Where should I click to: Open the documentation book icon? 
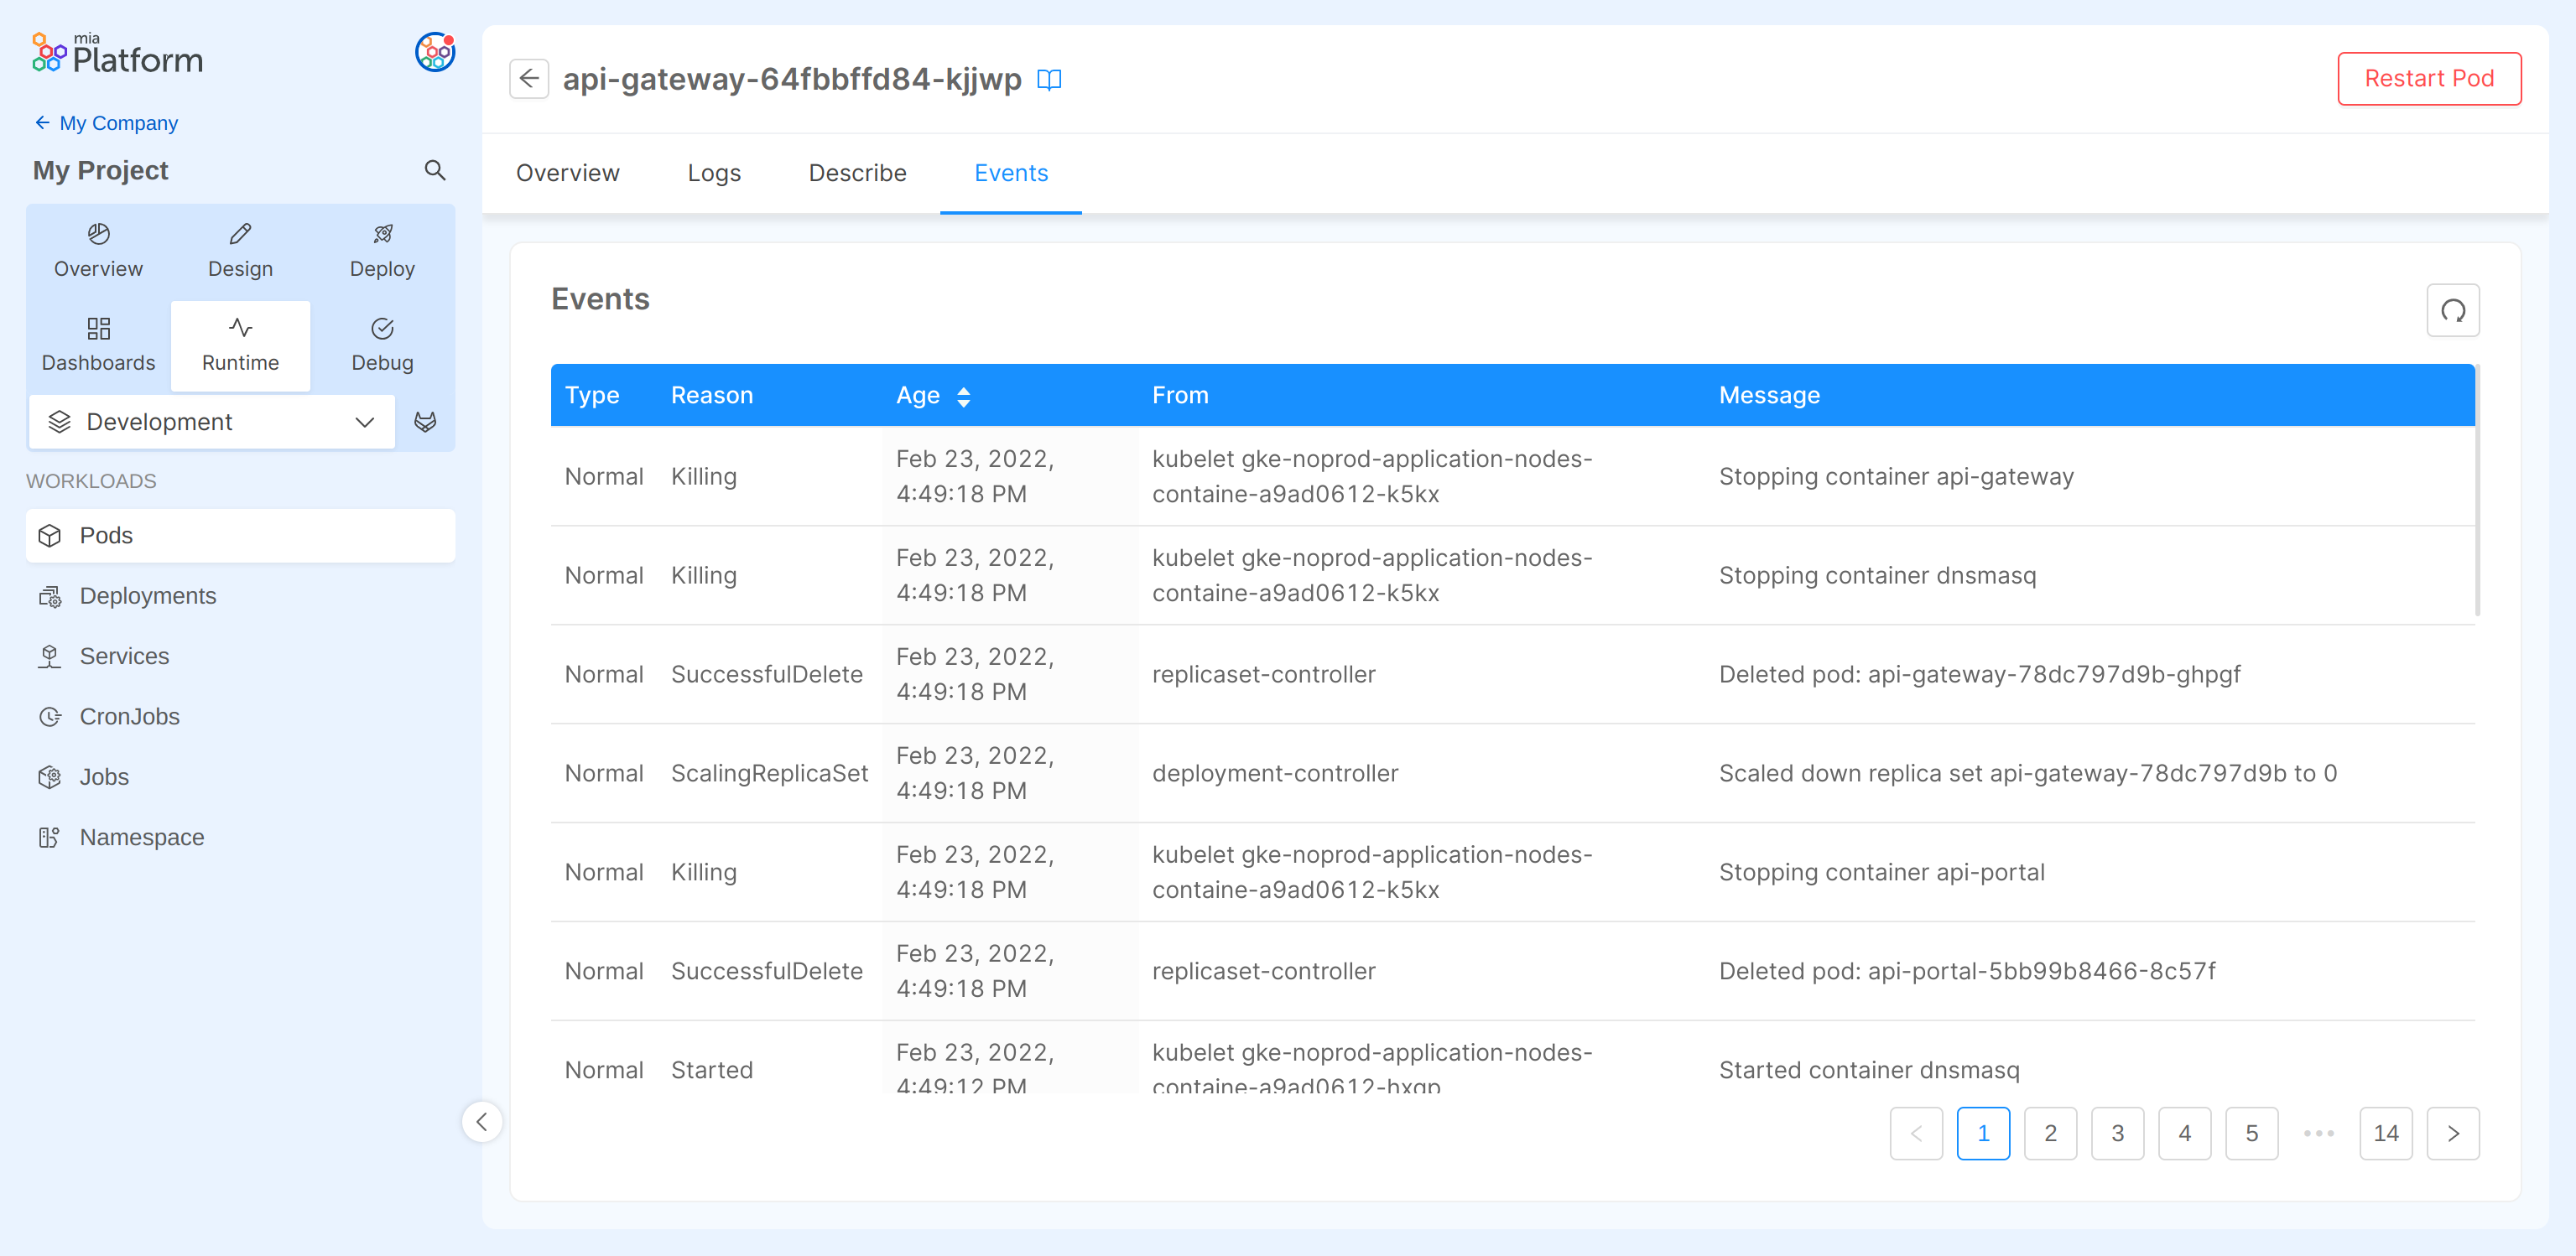coord(1048,80)
